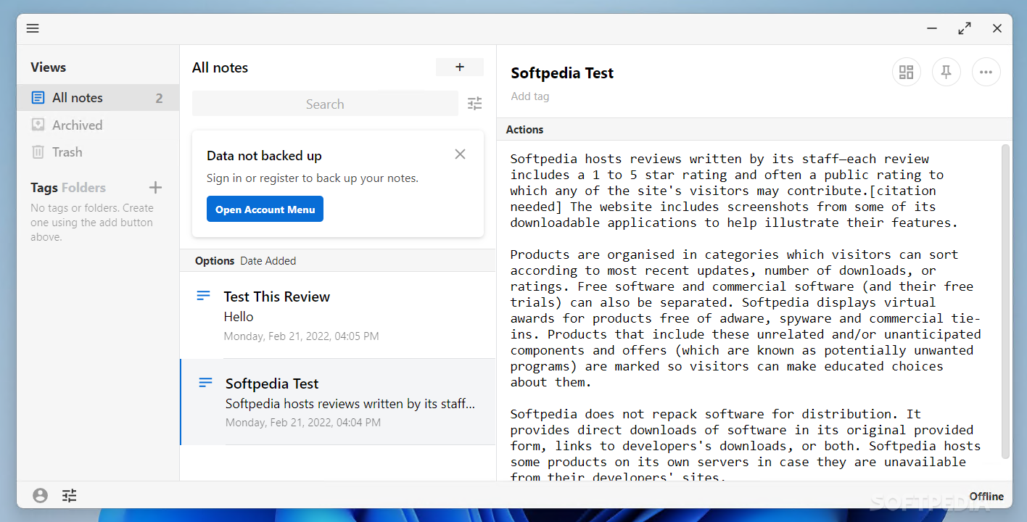Click the Archived box icon in sidebar
The width and height of the screenshot is (1027, 522).
click(x=38, y=125)
